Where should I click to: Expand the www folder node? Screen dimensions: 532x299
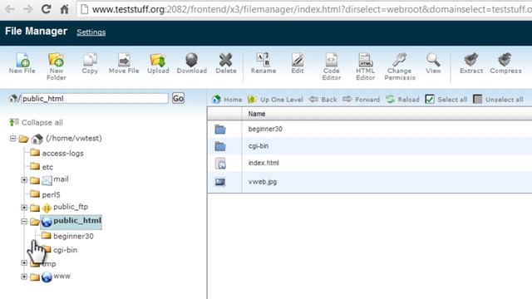tap(24, 277)
